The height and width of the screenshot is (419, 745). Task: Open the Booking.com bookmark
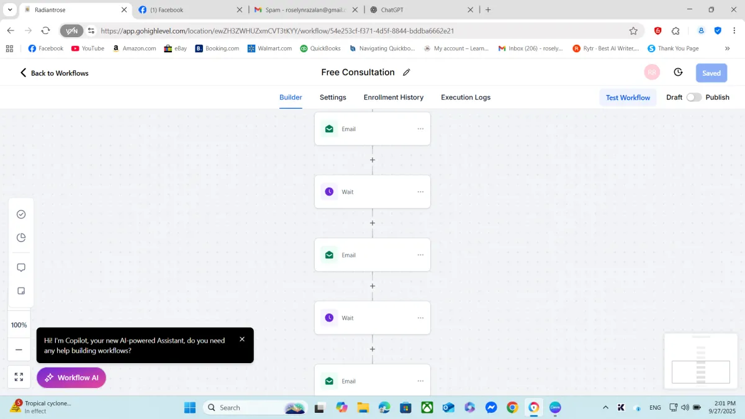217,48
